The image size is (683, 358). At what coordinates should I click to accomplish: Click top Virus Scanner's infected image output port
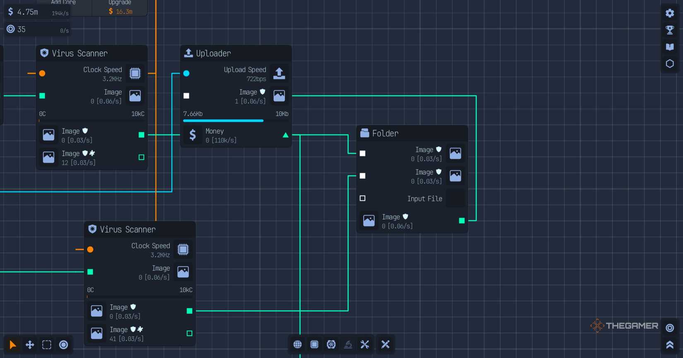[x=142, y=157]
